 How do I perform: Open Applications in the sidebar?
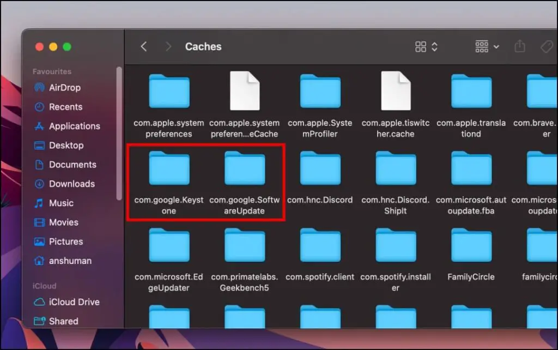tap(67, 126)
